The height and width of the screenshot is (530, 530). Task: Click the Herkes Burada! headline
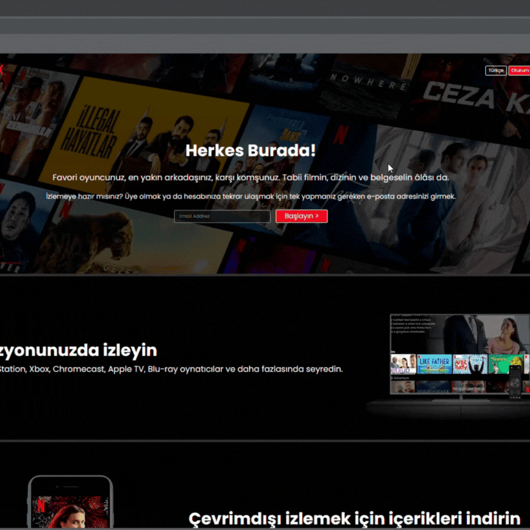point(250,150)
